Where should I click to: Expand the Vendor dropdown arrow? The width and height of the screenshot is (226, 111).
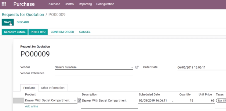pyautogui.click(x=132, y=67)
